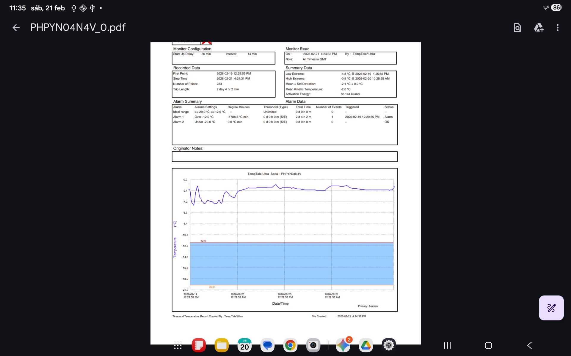
Task: Go back using the arrow beside file name
Action: (x=16, y=28)
